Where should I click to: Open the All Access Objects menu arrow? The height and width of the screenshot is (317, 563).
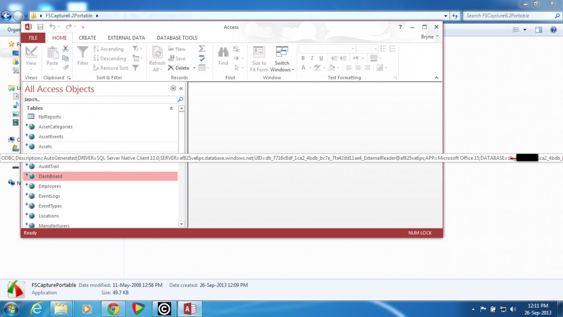tap(173, 88)
